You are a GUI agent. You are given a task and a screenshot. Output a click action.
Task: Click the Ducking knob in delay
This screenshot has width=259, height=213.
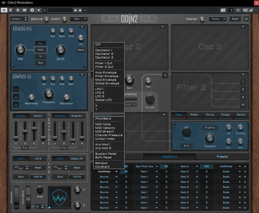[x=240, y=127]
